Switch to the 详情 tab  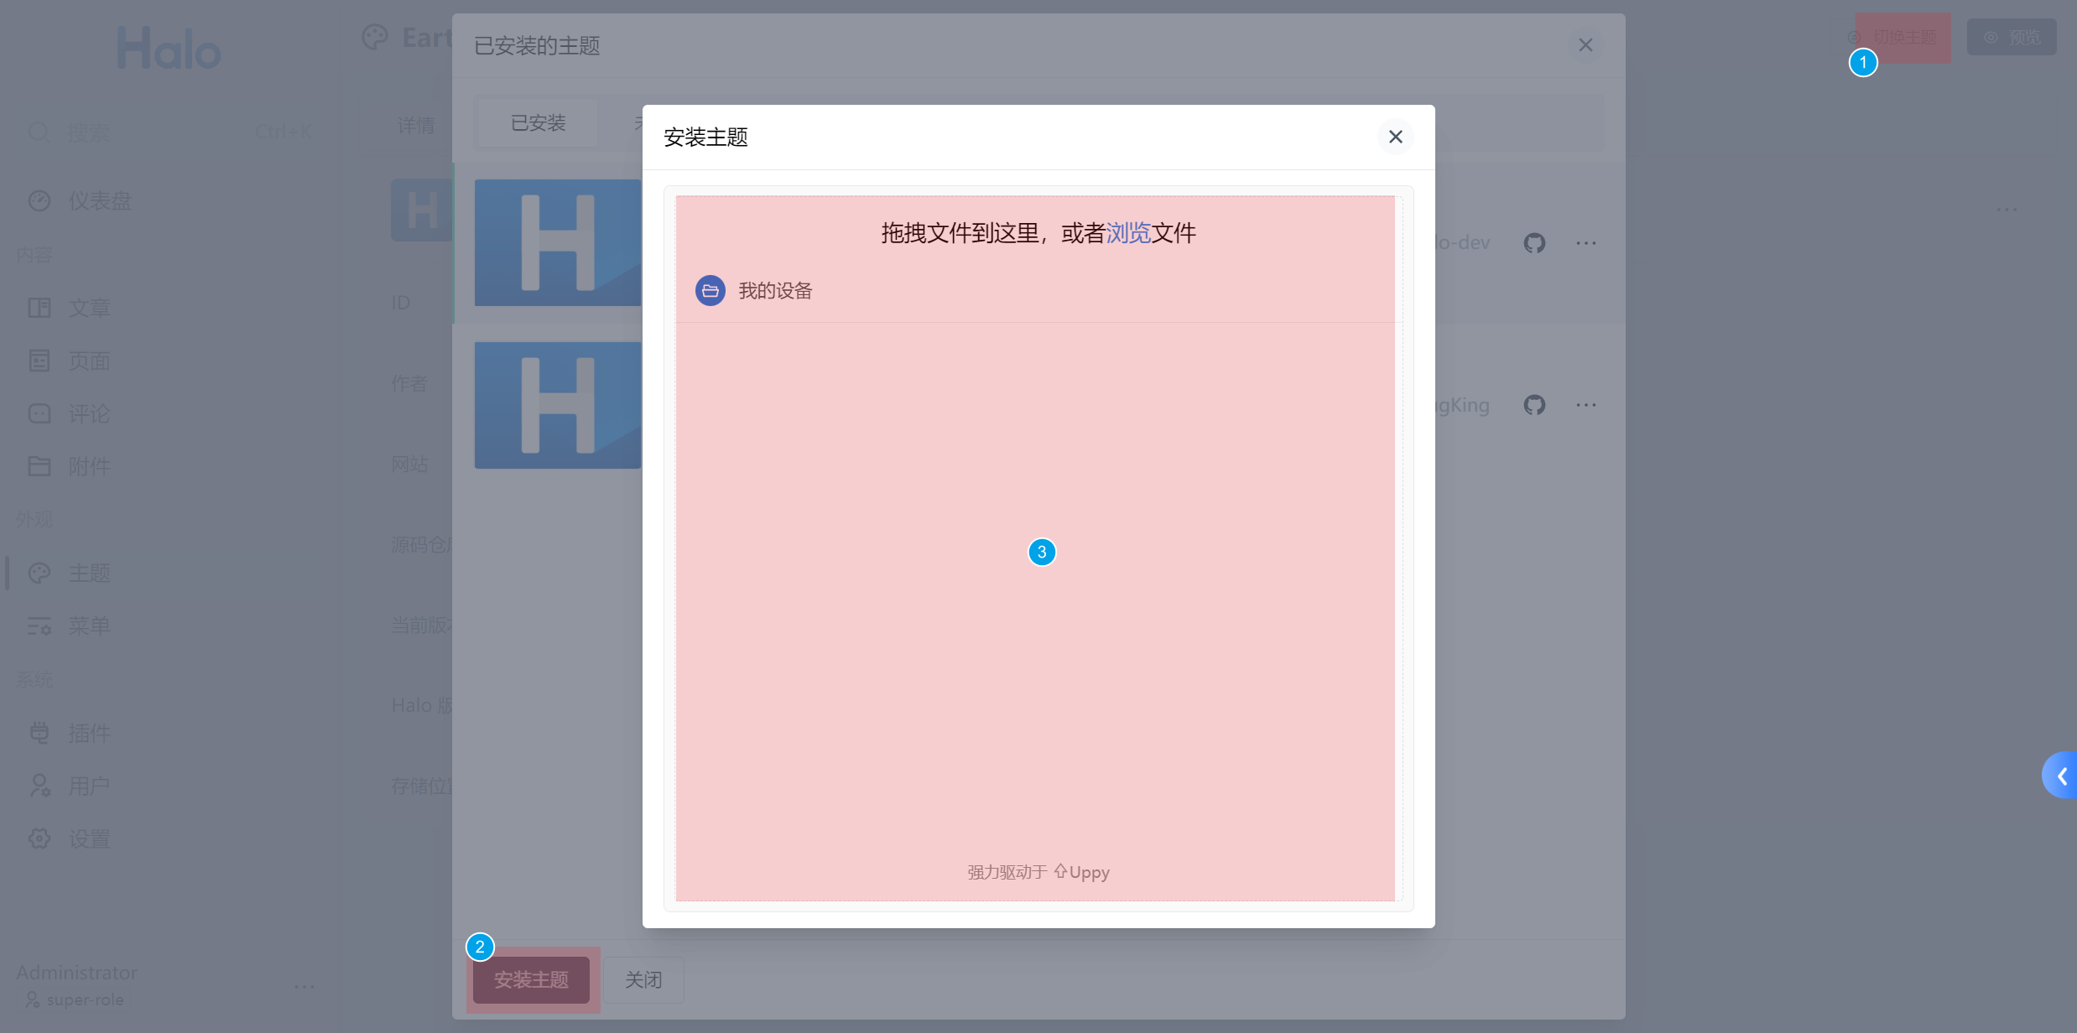click(x=416, y=126)
